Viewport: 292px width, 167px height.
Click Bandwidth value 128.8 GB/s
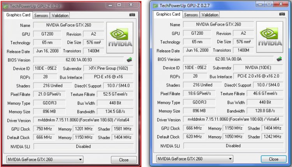point(265,111)
